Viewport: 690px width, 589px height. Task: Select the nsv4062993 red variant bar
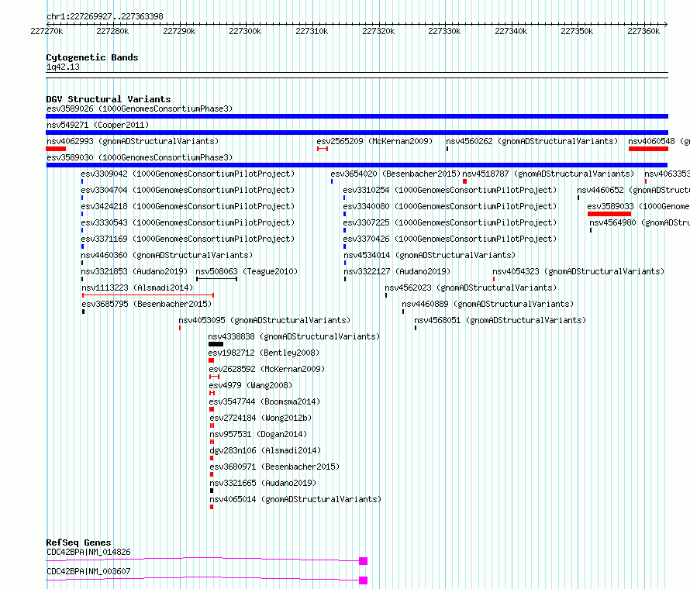click(x=56, y=149)
